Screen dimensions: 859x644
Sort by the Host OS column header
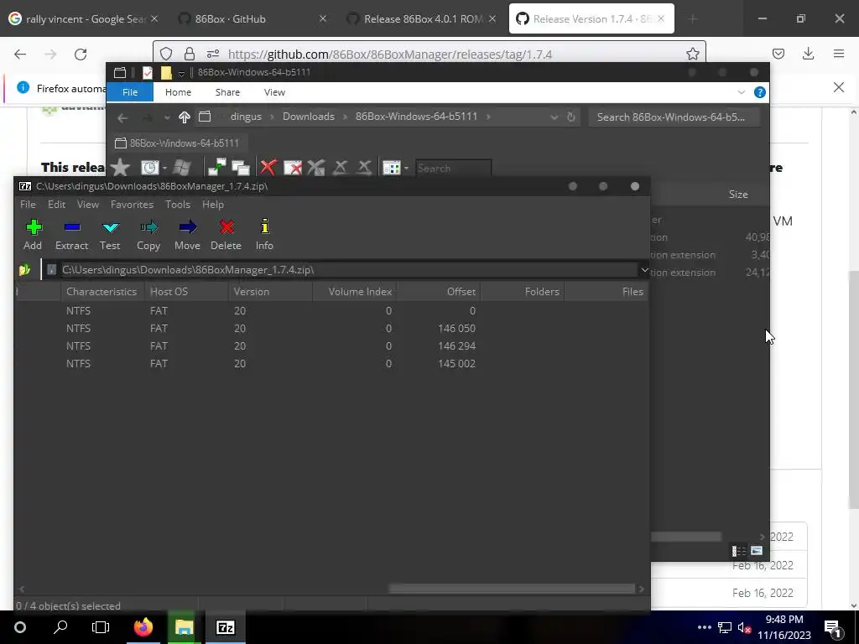coord(187,292)
